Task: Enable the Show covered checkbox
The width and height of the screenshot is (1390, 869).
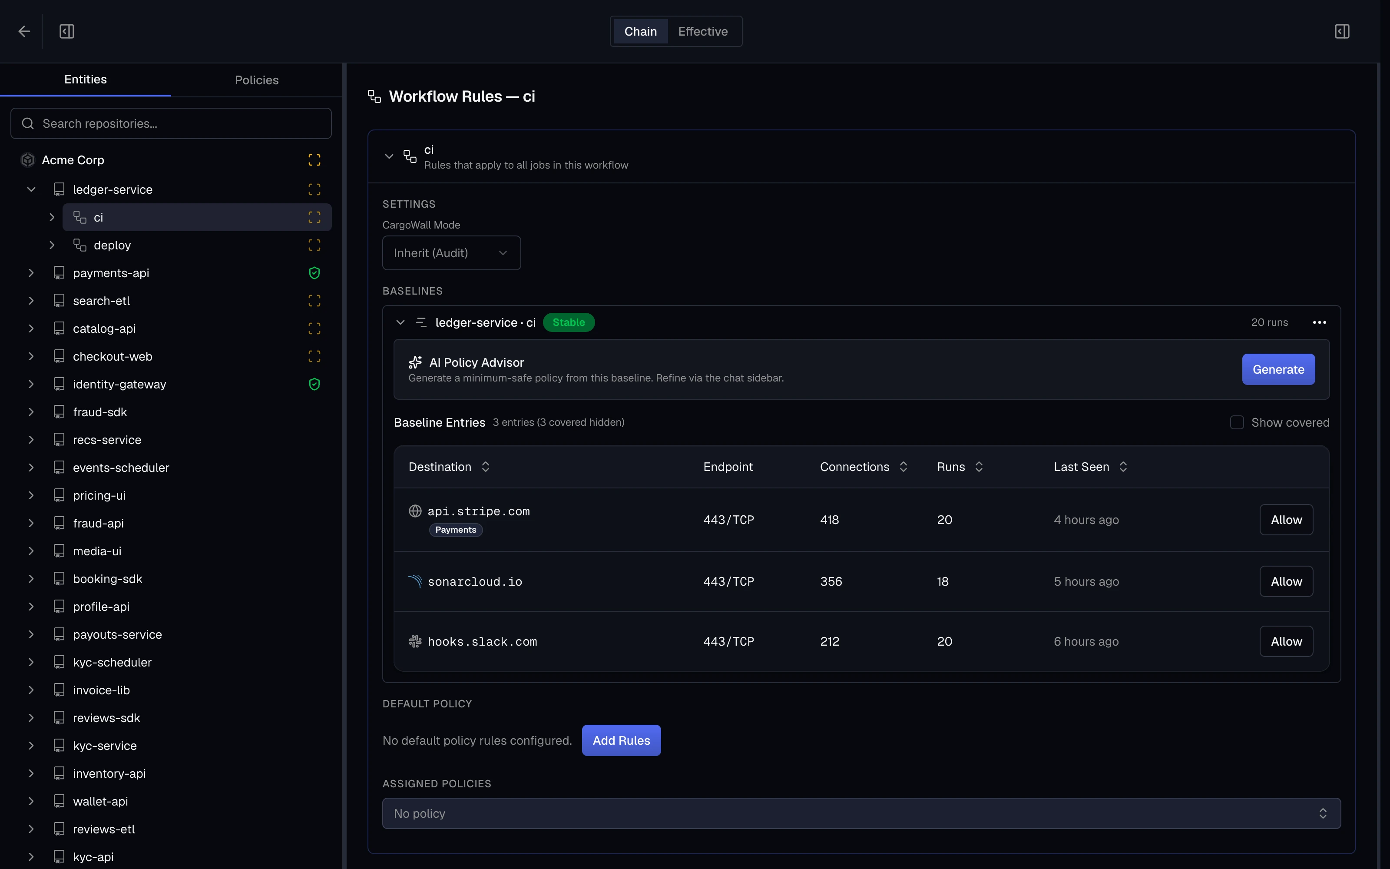Action: (x=1237, y=422)
